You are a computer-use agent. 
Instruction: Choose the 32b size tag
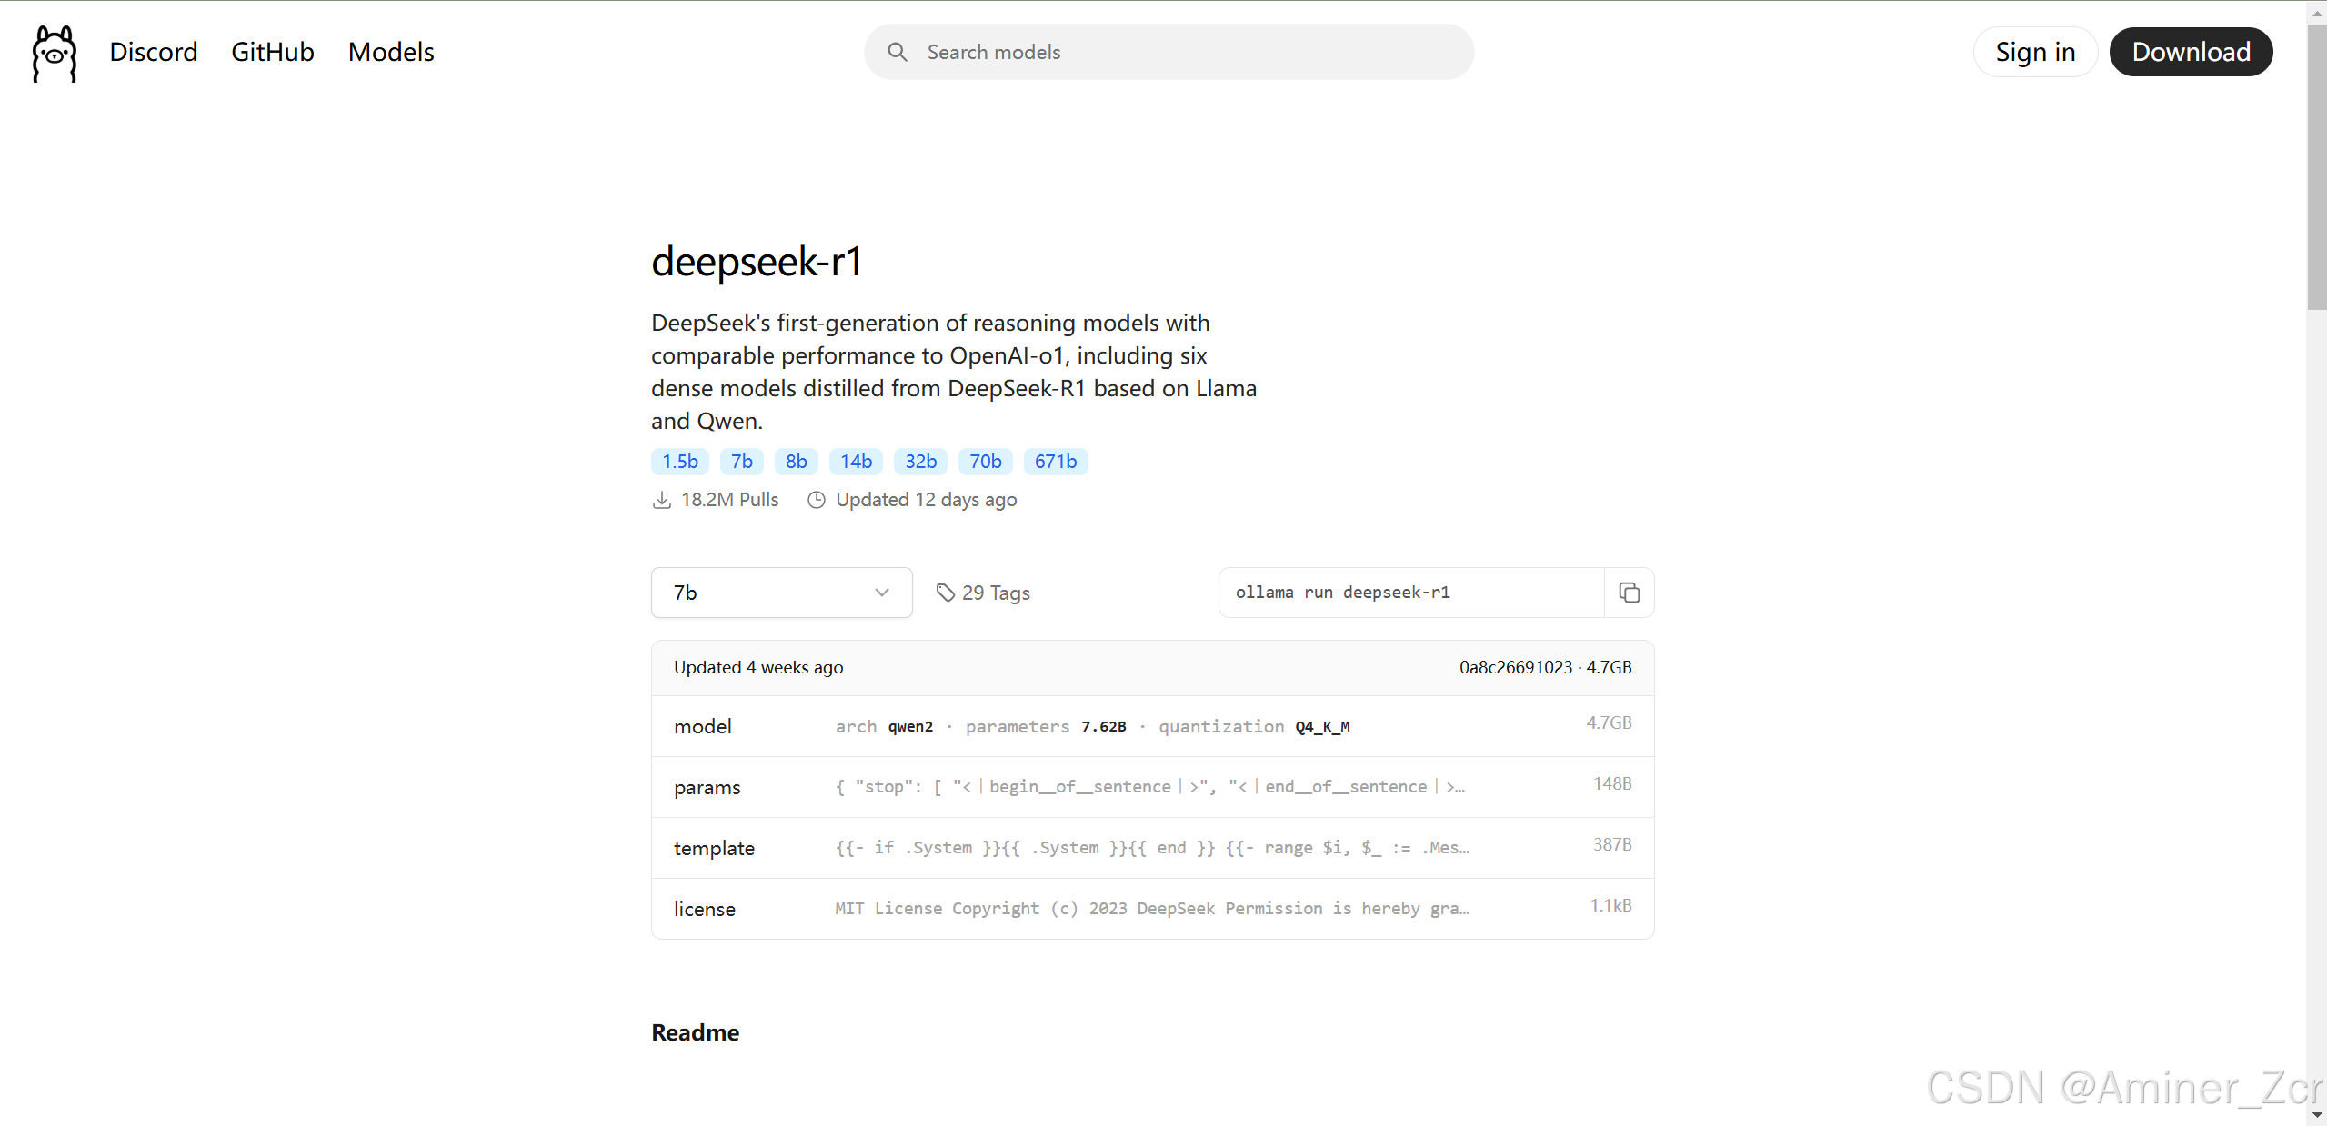pos(920,462)
